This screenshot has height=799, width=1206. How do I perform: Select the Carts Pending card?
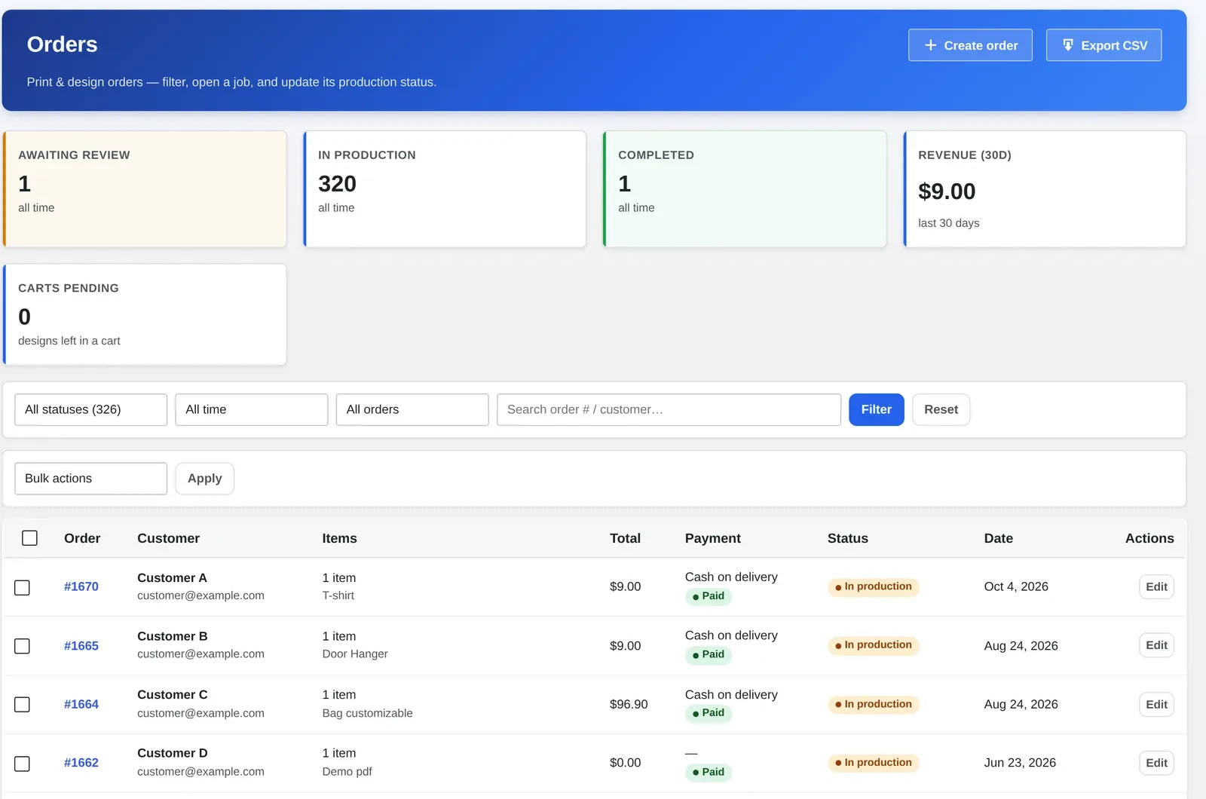pyautogui.click(x=145, y=314)
